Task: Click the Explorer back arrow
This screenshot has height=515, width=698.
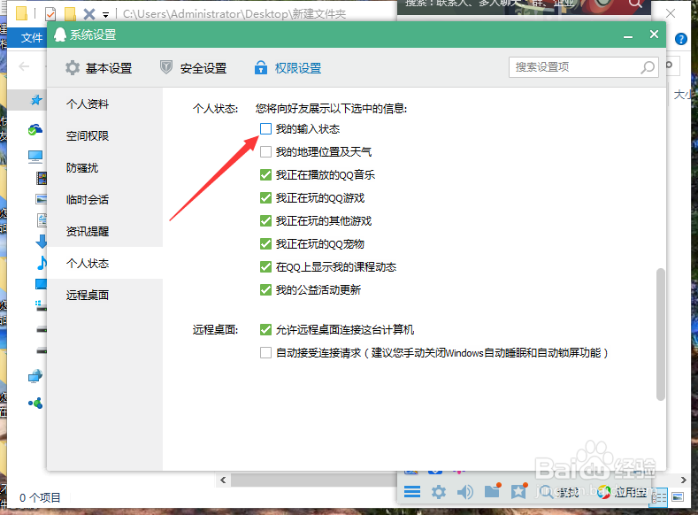Action: pos(24,66)
